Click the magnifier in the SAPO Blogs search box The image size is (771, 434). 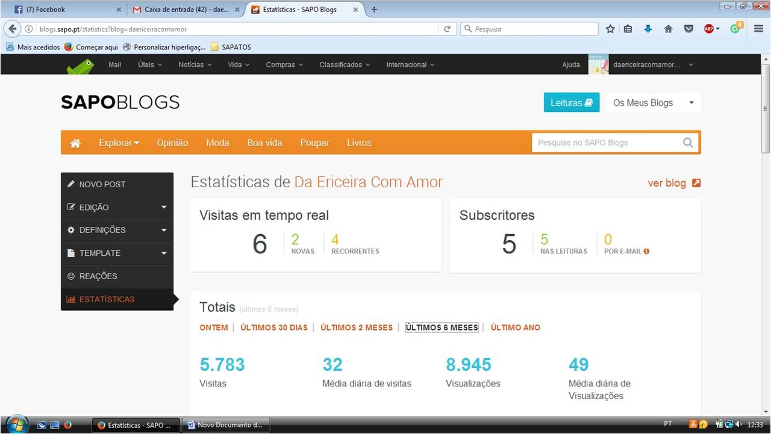688,143
